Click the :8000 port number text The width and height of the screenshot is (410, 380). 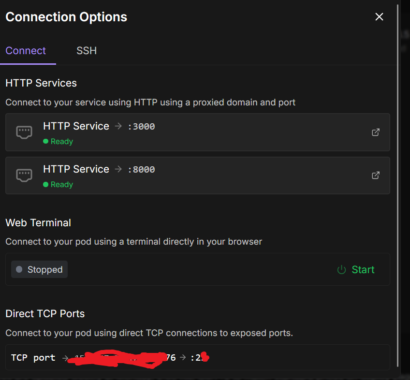click(x=142, y=170)
